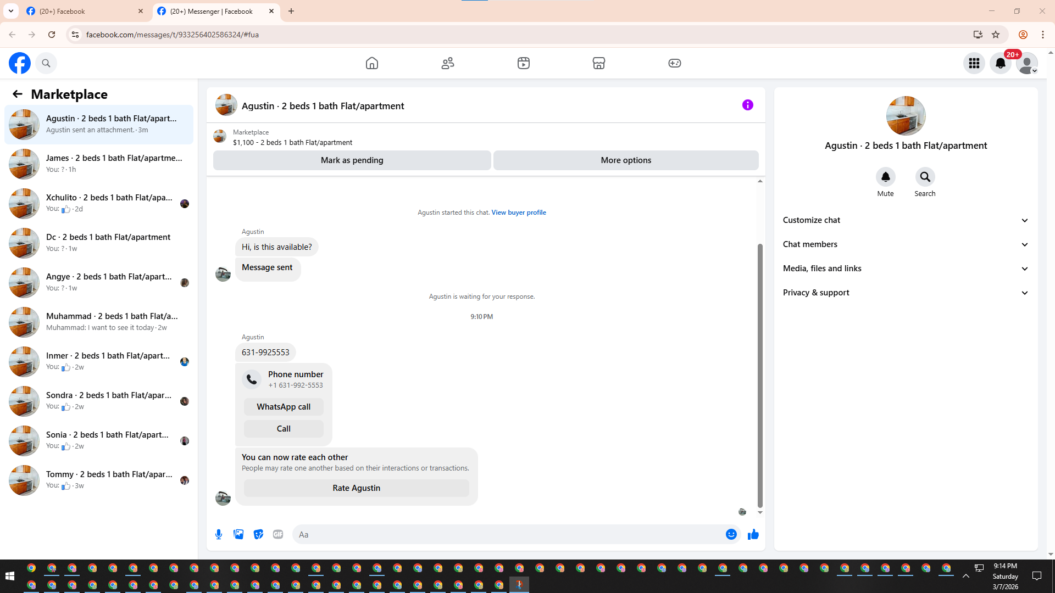1055x593 pixels.
Task: Go back using the Marketplace arrow
Action: pyautogui.click(x=18, y=94)
